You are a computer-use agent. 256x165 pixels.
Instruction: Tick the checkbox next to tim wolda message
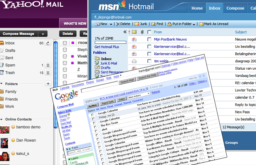[x=149, y=61]
